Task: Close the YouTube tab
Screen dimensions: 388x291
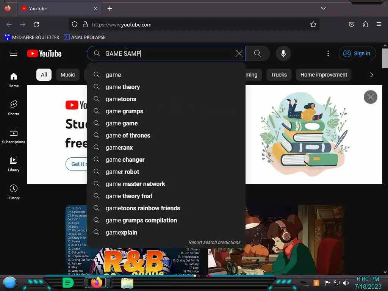Action: click(95, 8)
